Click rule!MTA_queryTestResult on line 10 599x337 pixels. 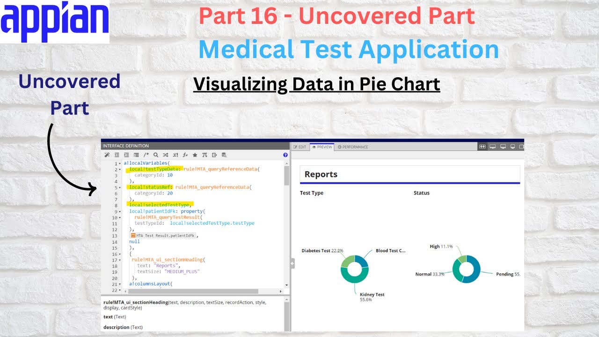(167, 217)
